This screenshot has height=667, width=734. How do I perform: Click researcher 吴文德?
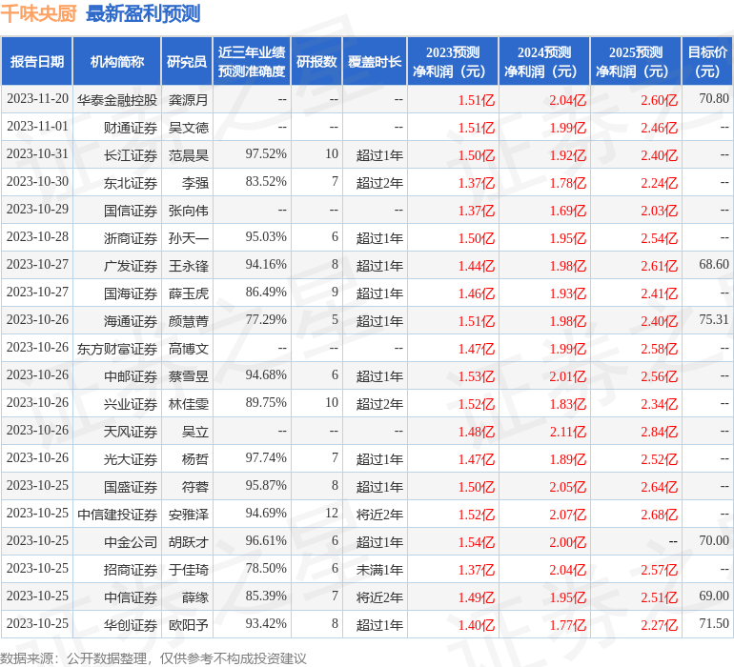(188, 128)
